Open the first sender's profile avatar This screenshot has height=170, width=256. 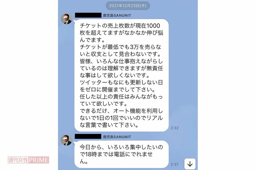[66, 19]
